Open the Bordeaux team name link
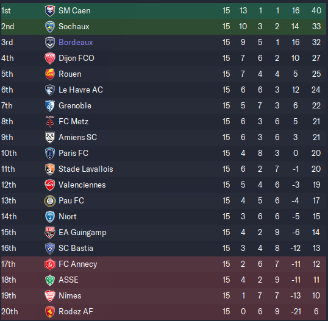The width and height of the screenshot is (328, 321). click(x=76, y=43)
